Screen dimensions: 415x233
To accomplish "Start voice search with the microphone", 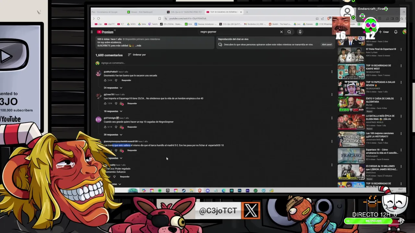I will coord(300,32).
